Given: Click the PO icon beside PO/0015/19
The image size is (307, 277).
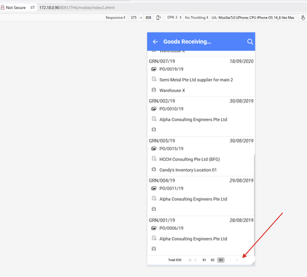Looking at the screenshot, I should (153, 149).
